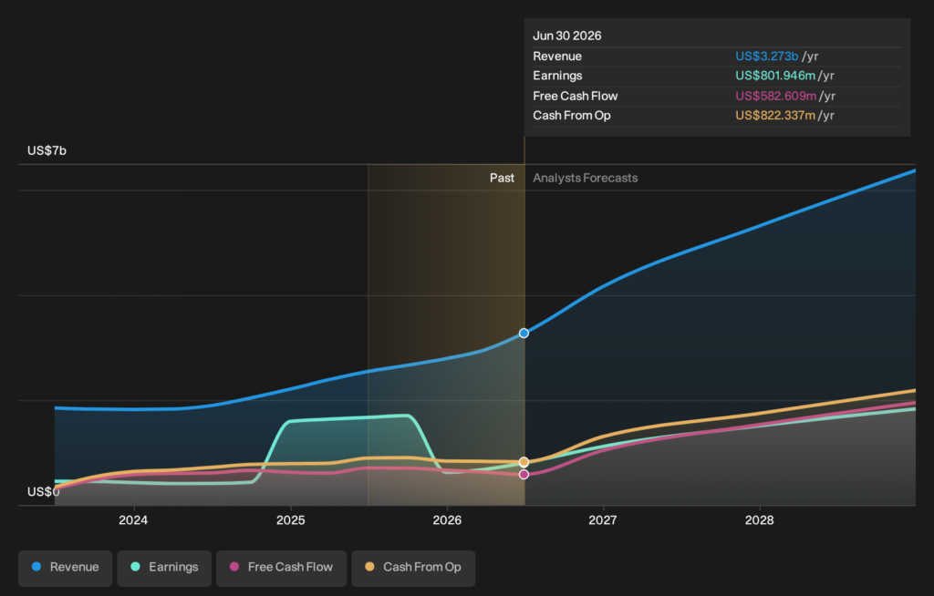Click the 2027 x-axis label
Screen dimensions: 934x596
pyautogui.click(x=603, y=520)
